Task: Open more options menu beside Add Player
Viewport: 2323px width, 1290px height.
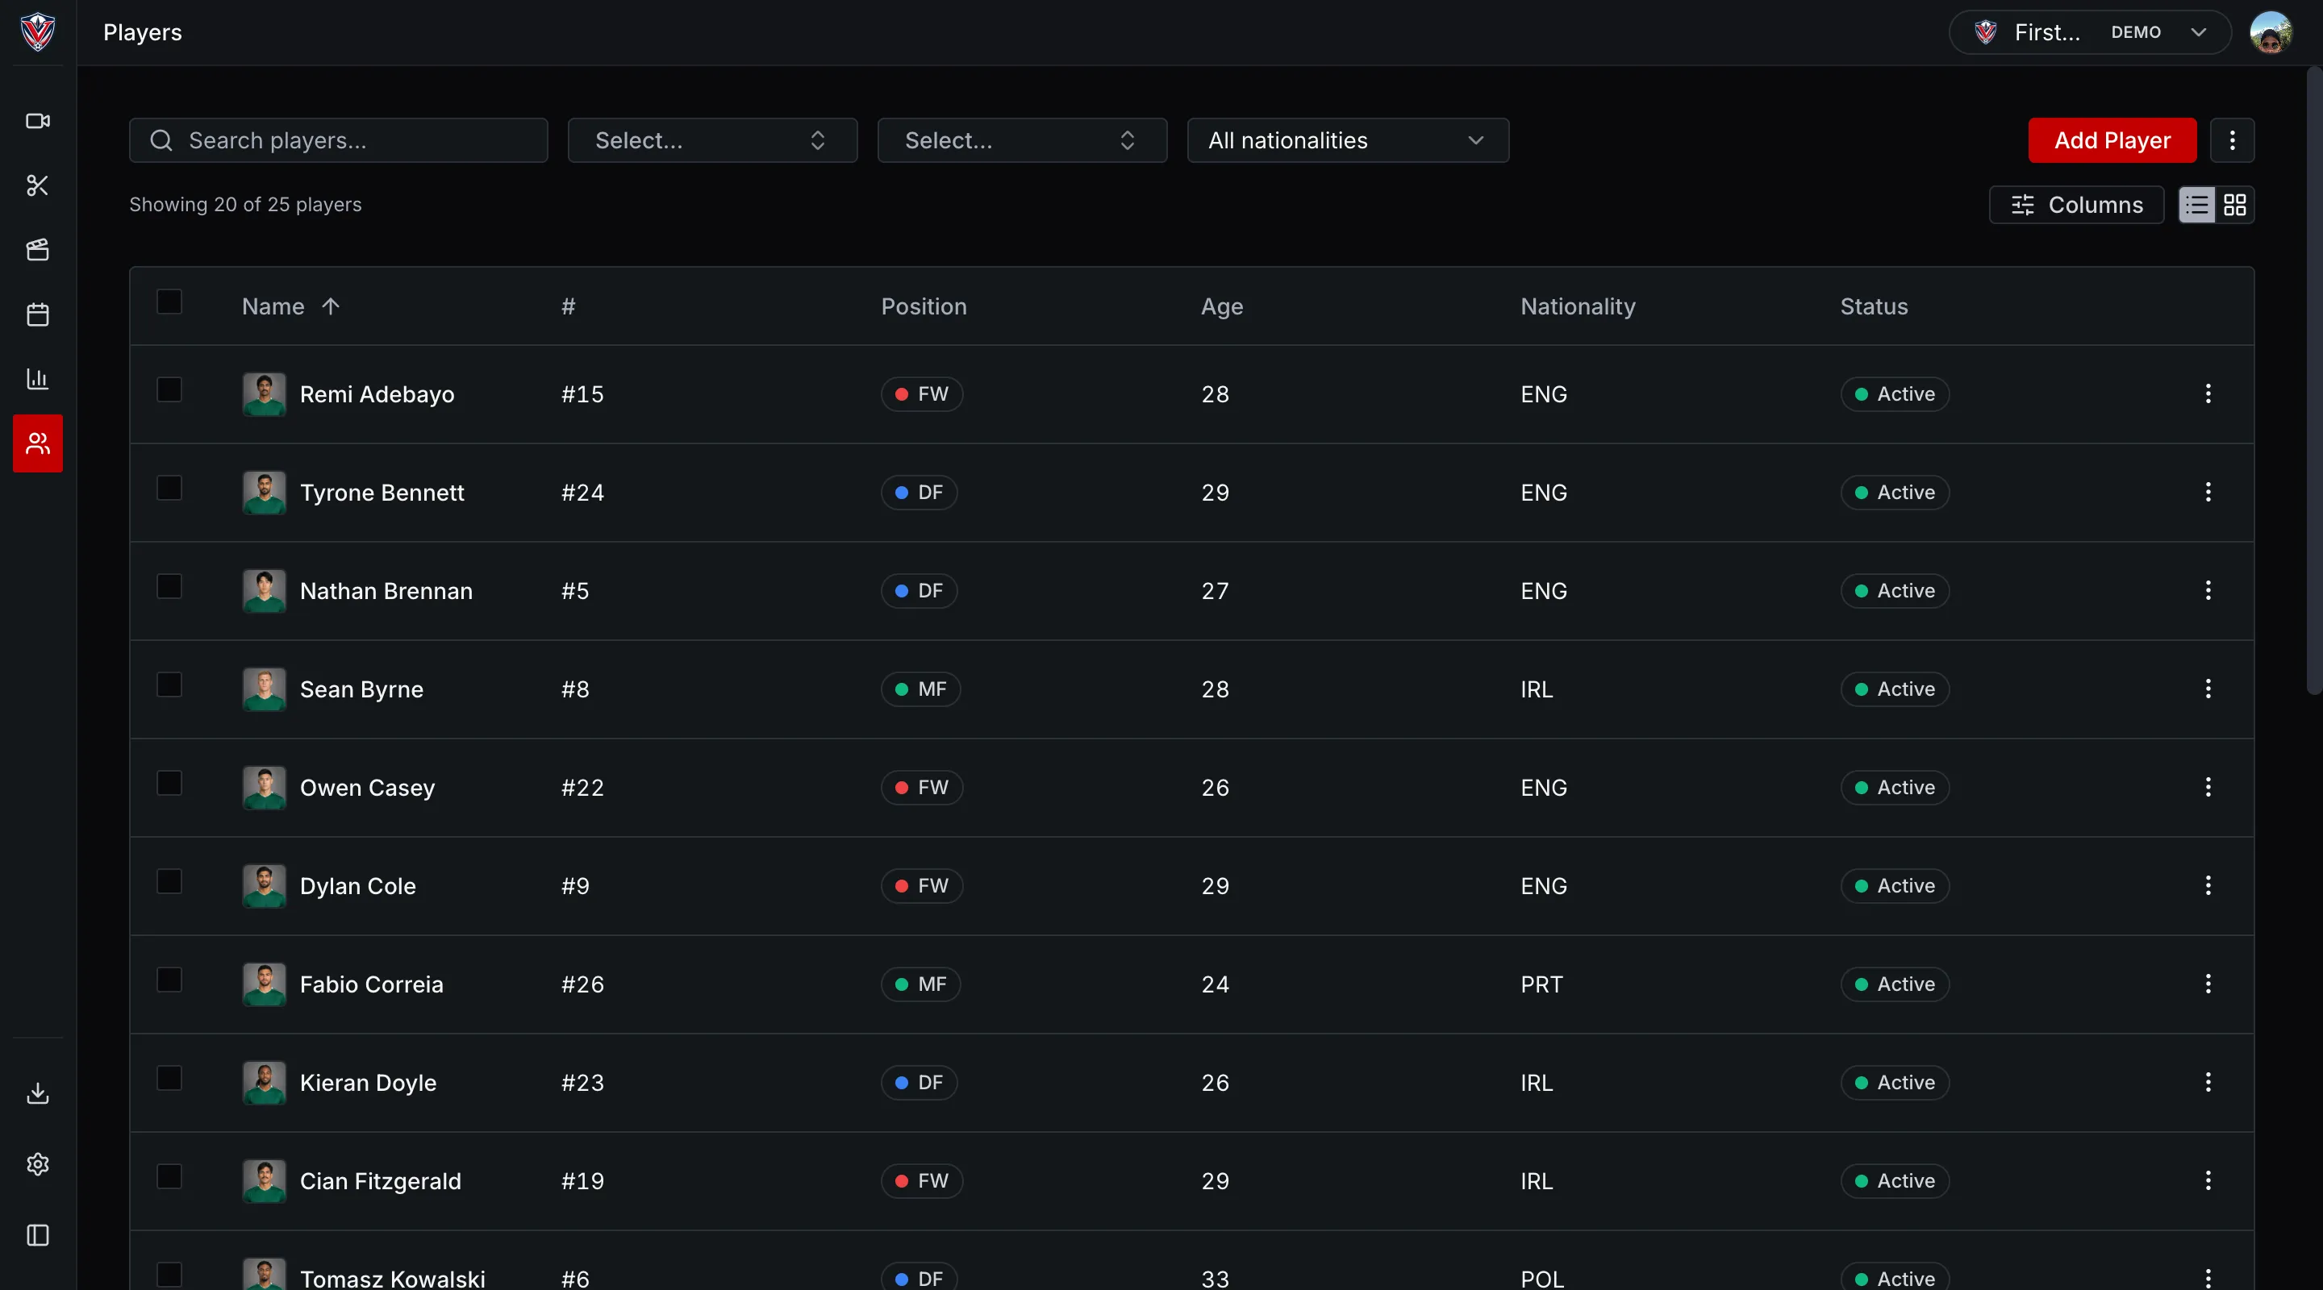Action: [x=2233, y=140]
